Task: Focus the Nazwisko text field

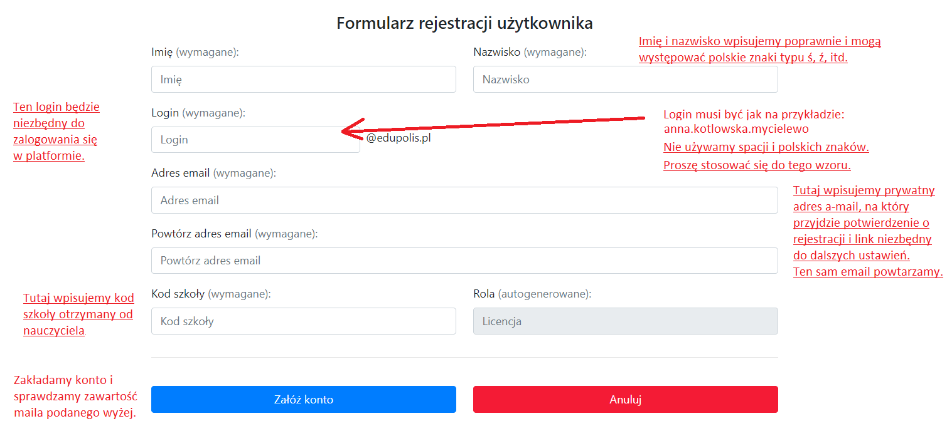Action: click(625, 80)
